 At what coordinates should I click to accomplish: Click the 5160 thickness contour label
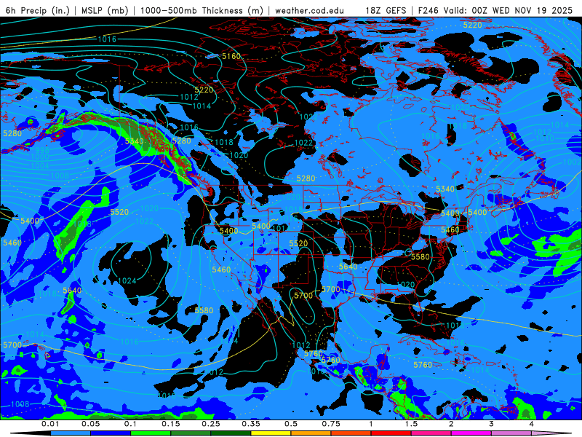click(231, 56)
